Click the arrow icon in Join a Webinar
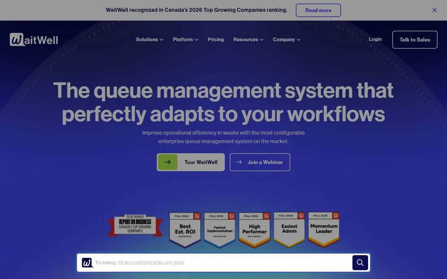This screenshot has height=279, width=447. 239,162
